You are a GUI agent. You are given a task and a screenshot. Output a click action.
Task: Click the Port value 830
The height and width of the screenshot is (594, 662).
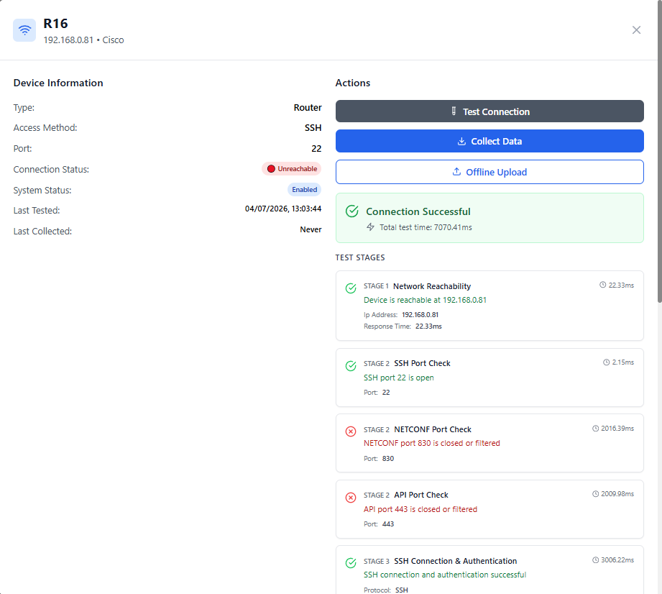point(388,458)
